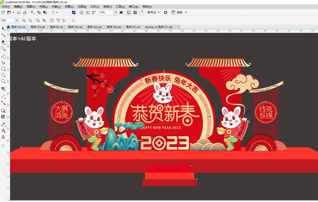Select the Shape edit tool

point(3,35)
